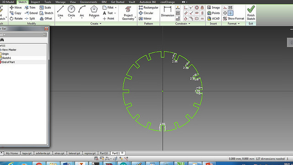Activate the Dimension tool
The width and height of the screenshot is (293, 165).
(x=168, y=11)
